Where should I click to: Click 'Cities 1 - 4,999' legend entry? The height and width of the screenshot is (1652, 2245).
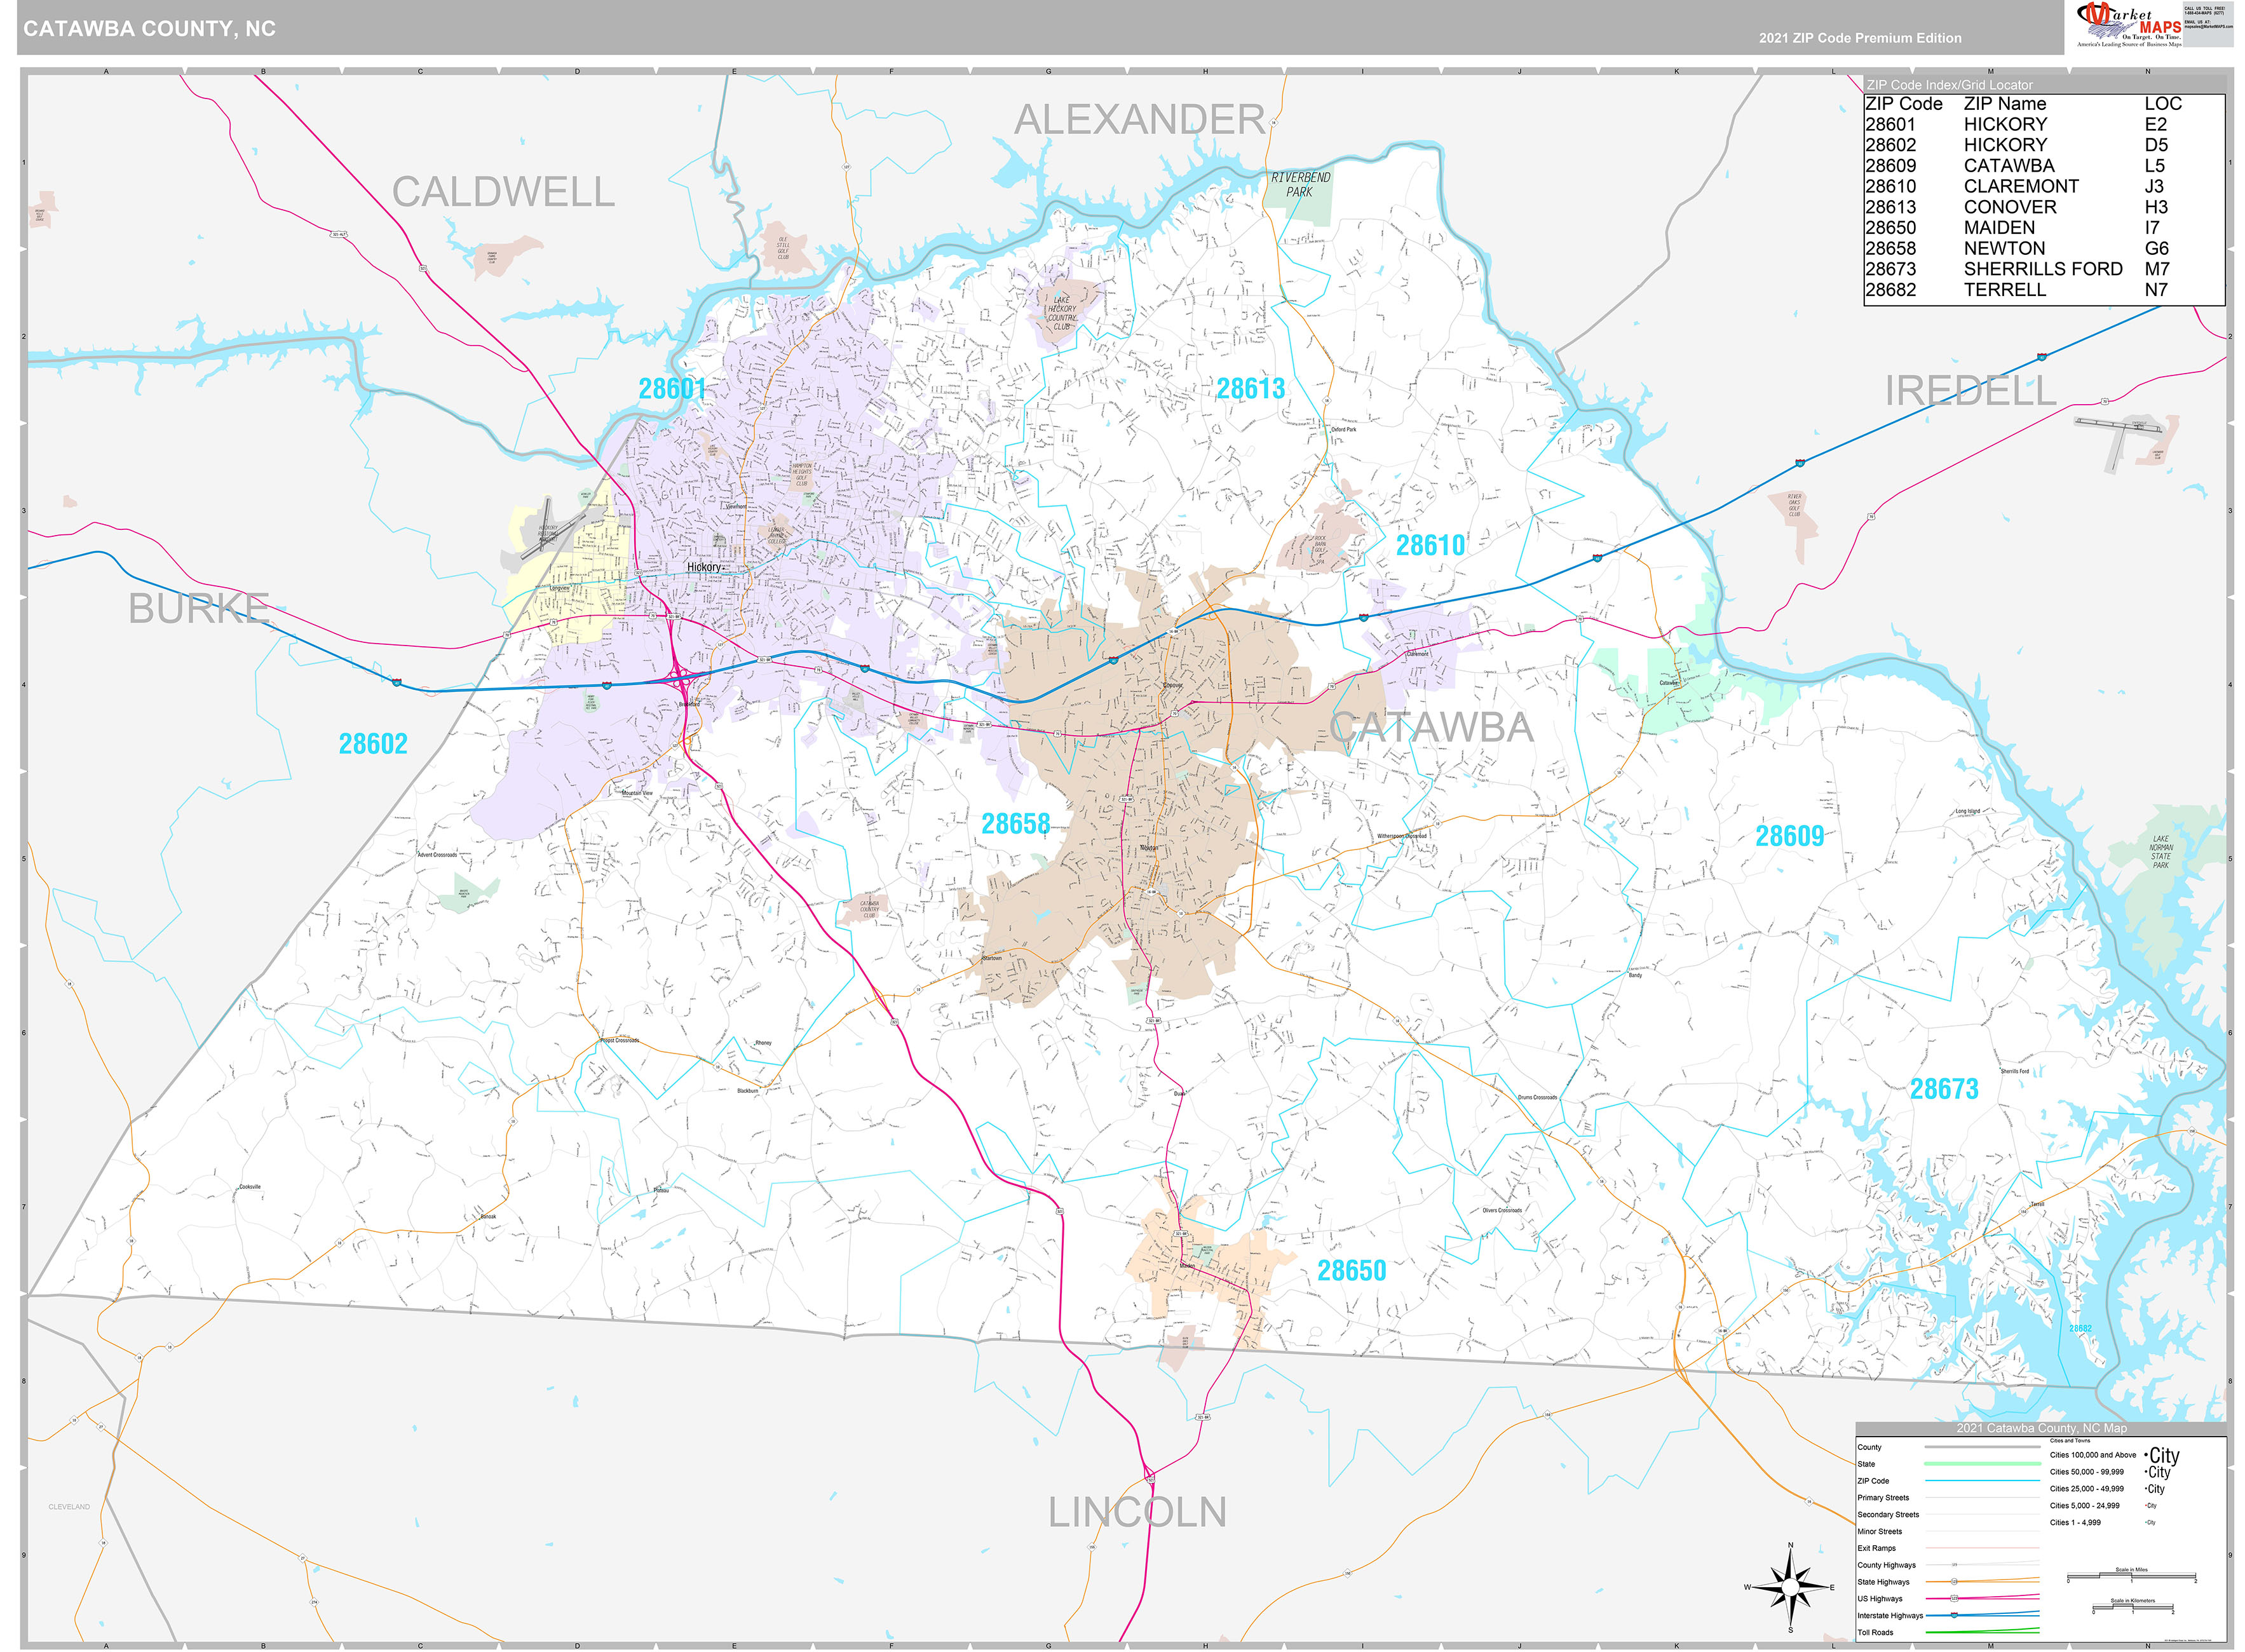click(x=2075, y=1523)
